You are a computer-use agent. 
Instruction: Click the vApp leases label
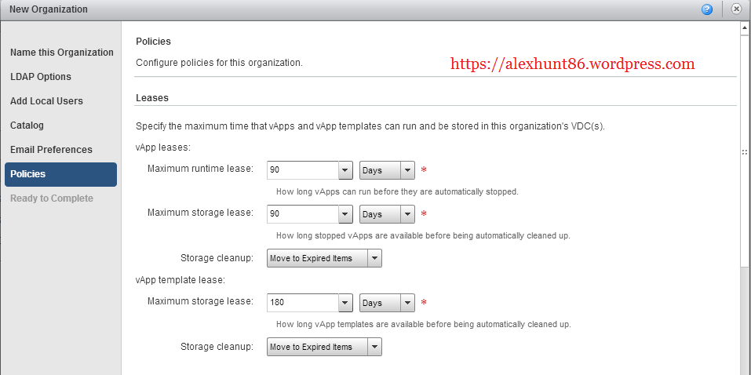pyautogui.click(x=163, y=147)
